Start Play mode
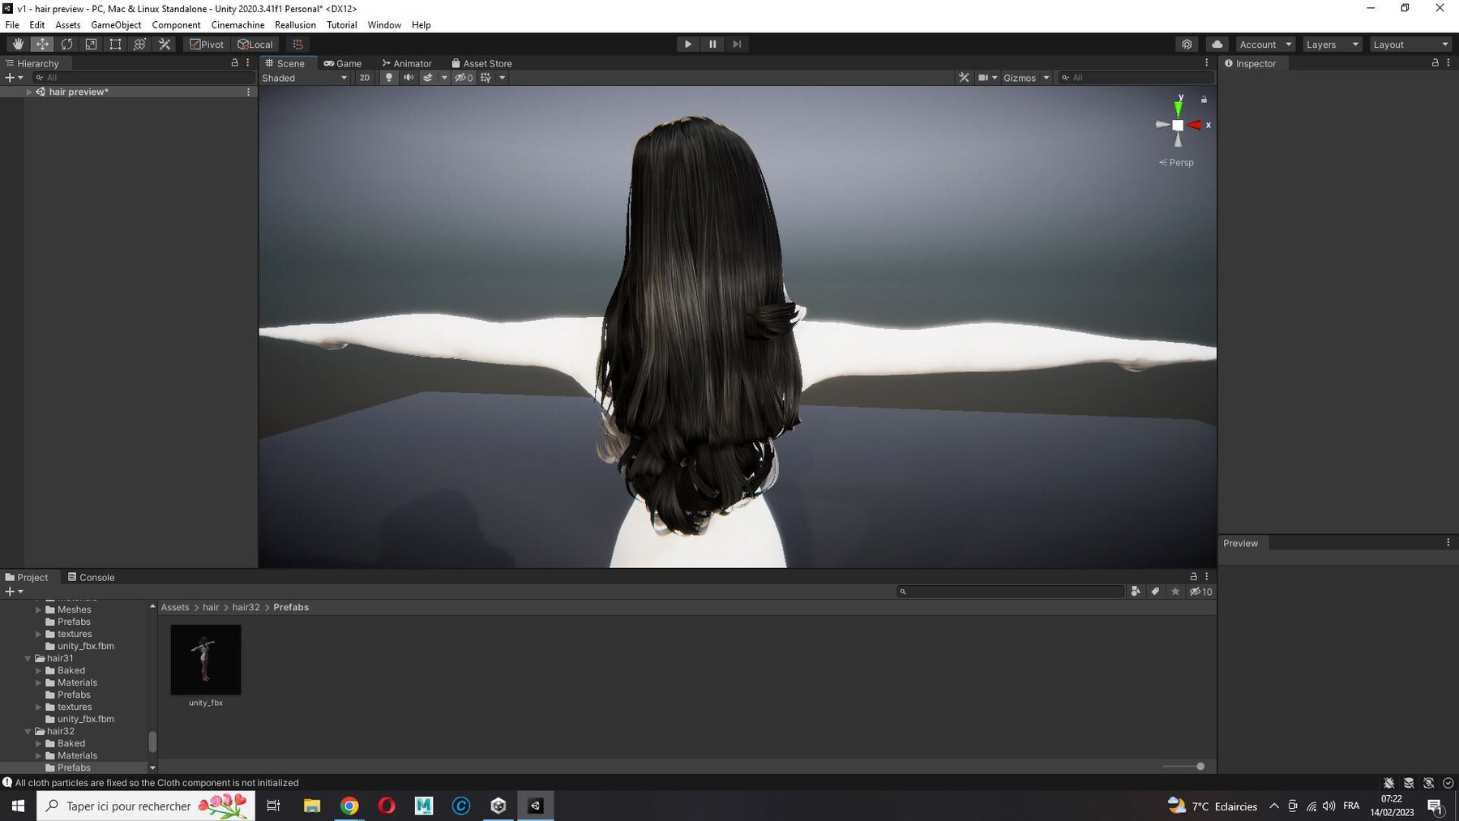 click(x=688, y=45)
